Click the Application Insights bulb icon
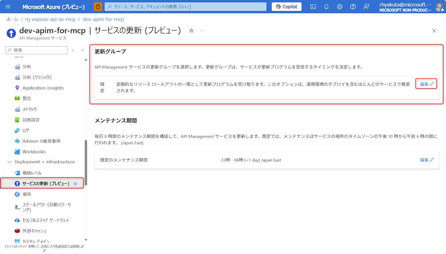This screenshot has height=254, width=446. (x=17, y=88)
